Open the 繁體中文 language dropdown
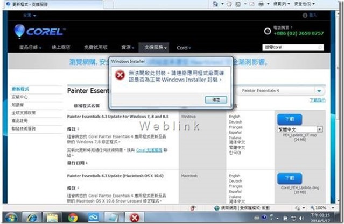 300,129
